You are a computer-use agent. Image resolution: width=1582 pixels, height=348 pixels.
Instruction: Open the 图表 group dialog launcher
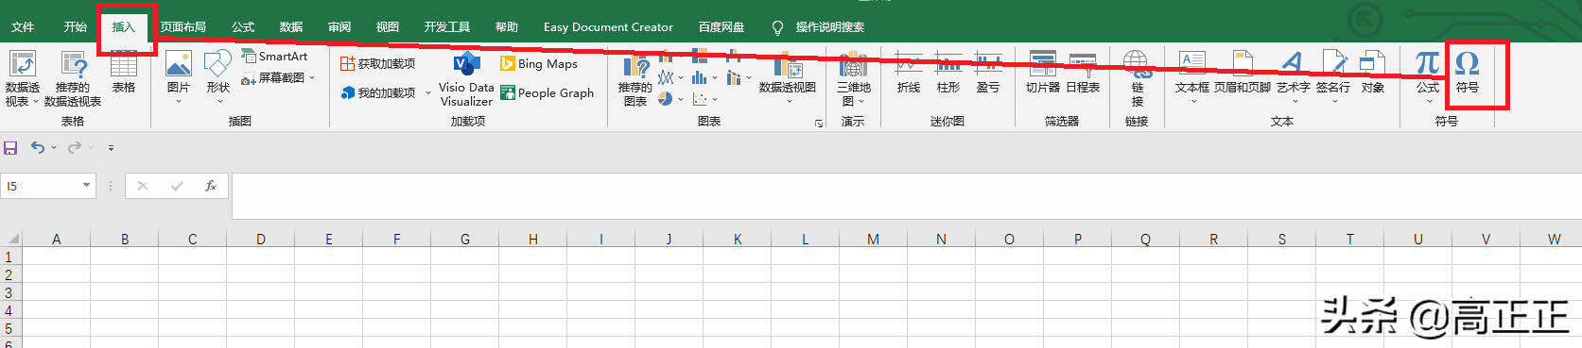(819, 123)
